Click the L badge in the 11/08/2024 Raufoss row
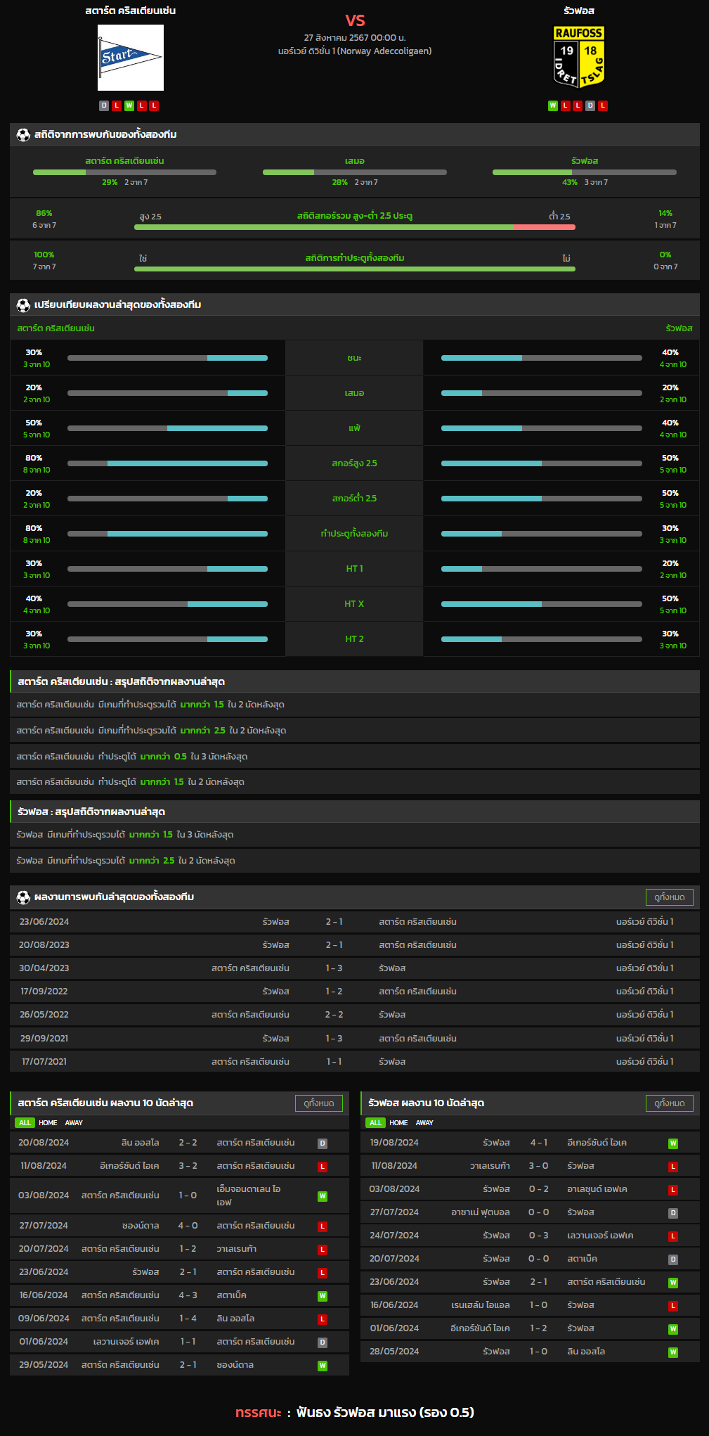The width and height of the screenshot is (709, 1436). click(673, 1167)
